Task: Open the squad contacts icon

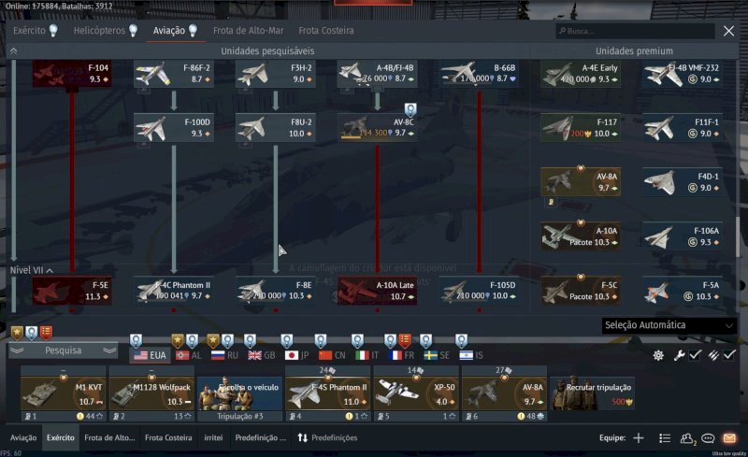Action: [x=687, y=438]
